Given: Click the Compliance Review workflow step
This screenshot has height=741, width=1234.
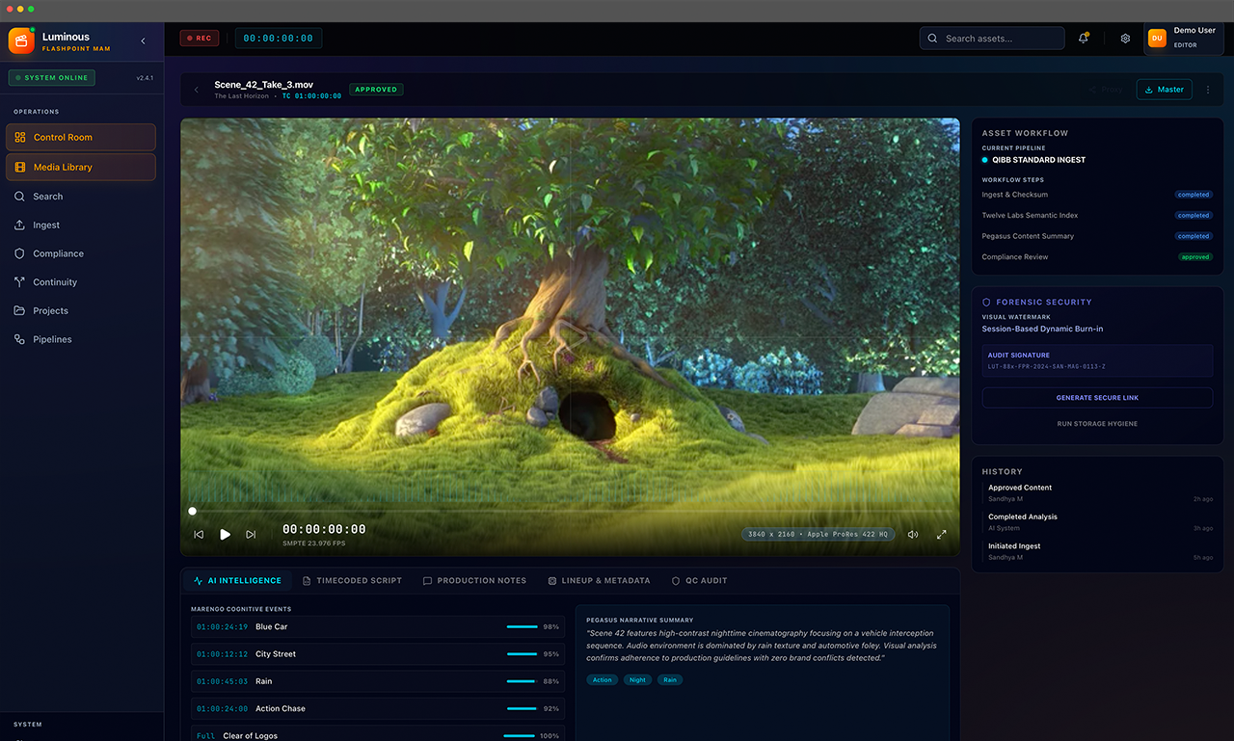Looking at the screenshot, I should 1097,257.
